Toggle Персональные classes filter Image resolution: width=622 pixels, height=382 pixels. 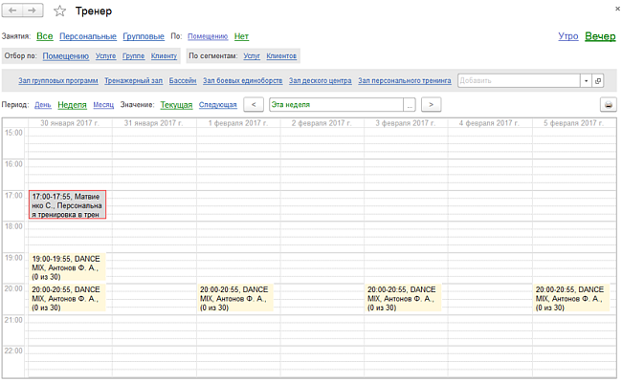tap(88, 36)
